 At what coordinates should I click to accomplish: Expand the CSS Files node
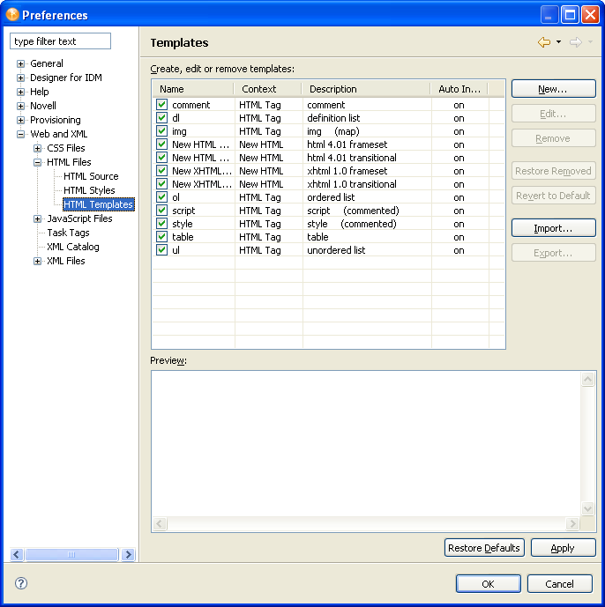coord(37,148)
